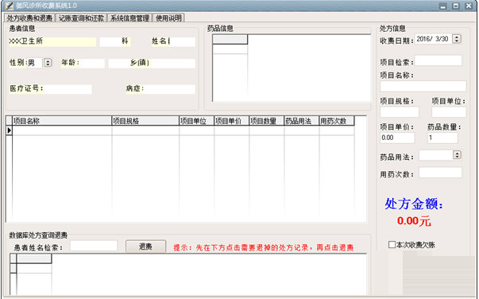Click the 药品数量 field
Screen dimensions: 479x299
point(442,138)
